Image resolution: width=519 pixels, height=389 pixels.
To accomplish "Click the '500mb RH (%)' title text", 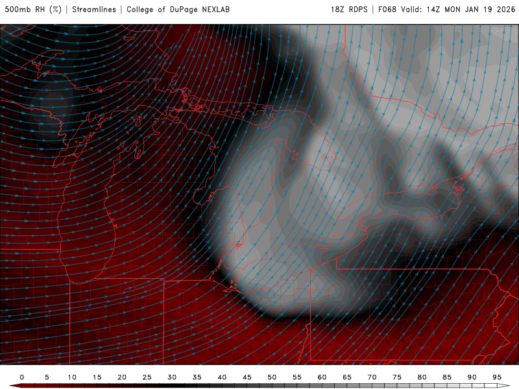I will click(34, 10).
